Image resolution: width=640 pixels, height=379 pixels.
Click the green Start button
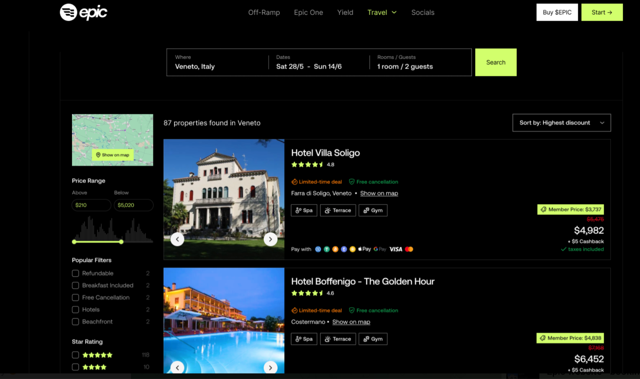[602, 12]
